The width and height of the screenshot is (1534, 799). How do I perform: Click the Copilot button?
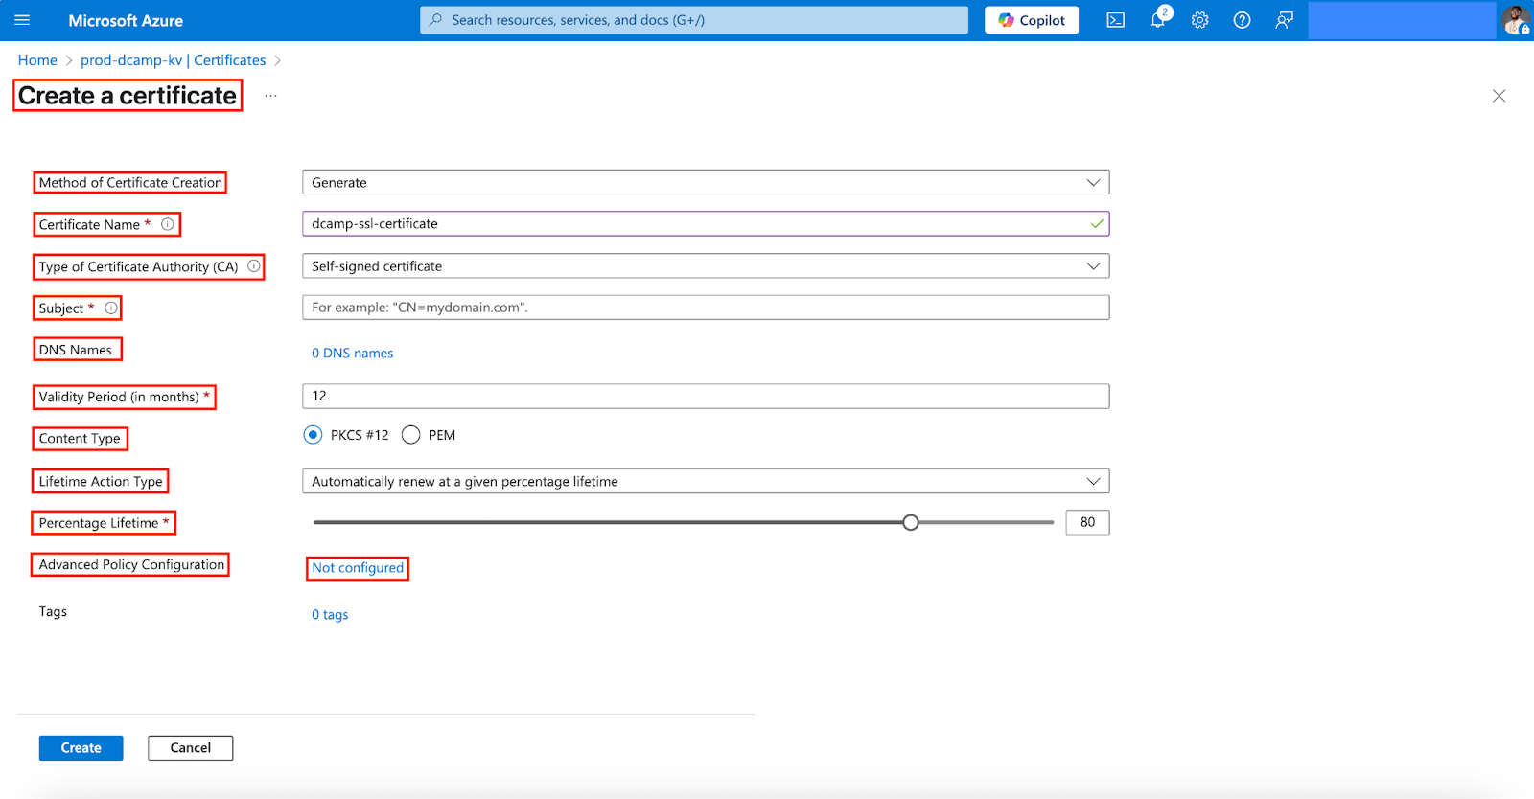(x=1032, y=20)
